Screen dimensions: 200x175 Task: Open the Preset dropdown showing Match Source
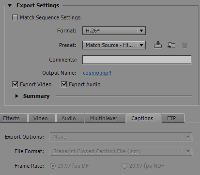click(x=114, y=45)
